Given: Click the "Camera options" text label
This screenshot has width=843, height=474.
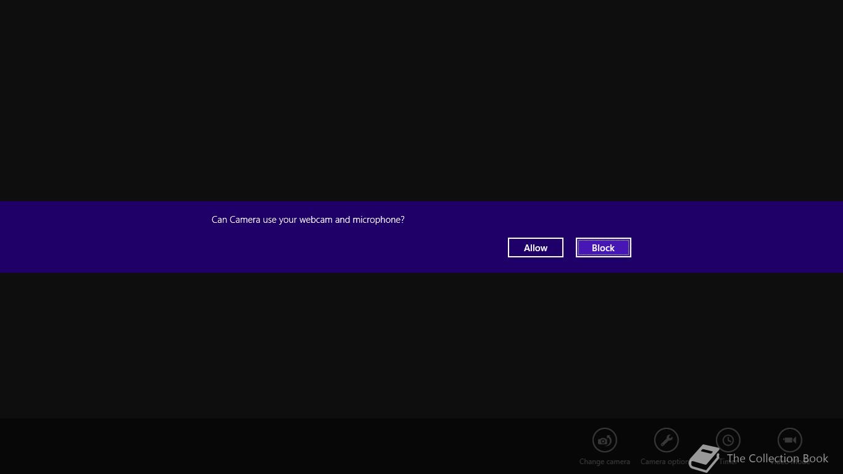Looking at the screenshot, I should 665,462.
